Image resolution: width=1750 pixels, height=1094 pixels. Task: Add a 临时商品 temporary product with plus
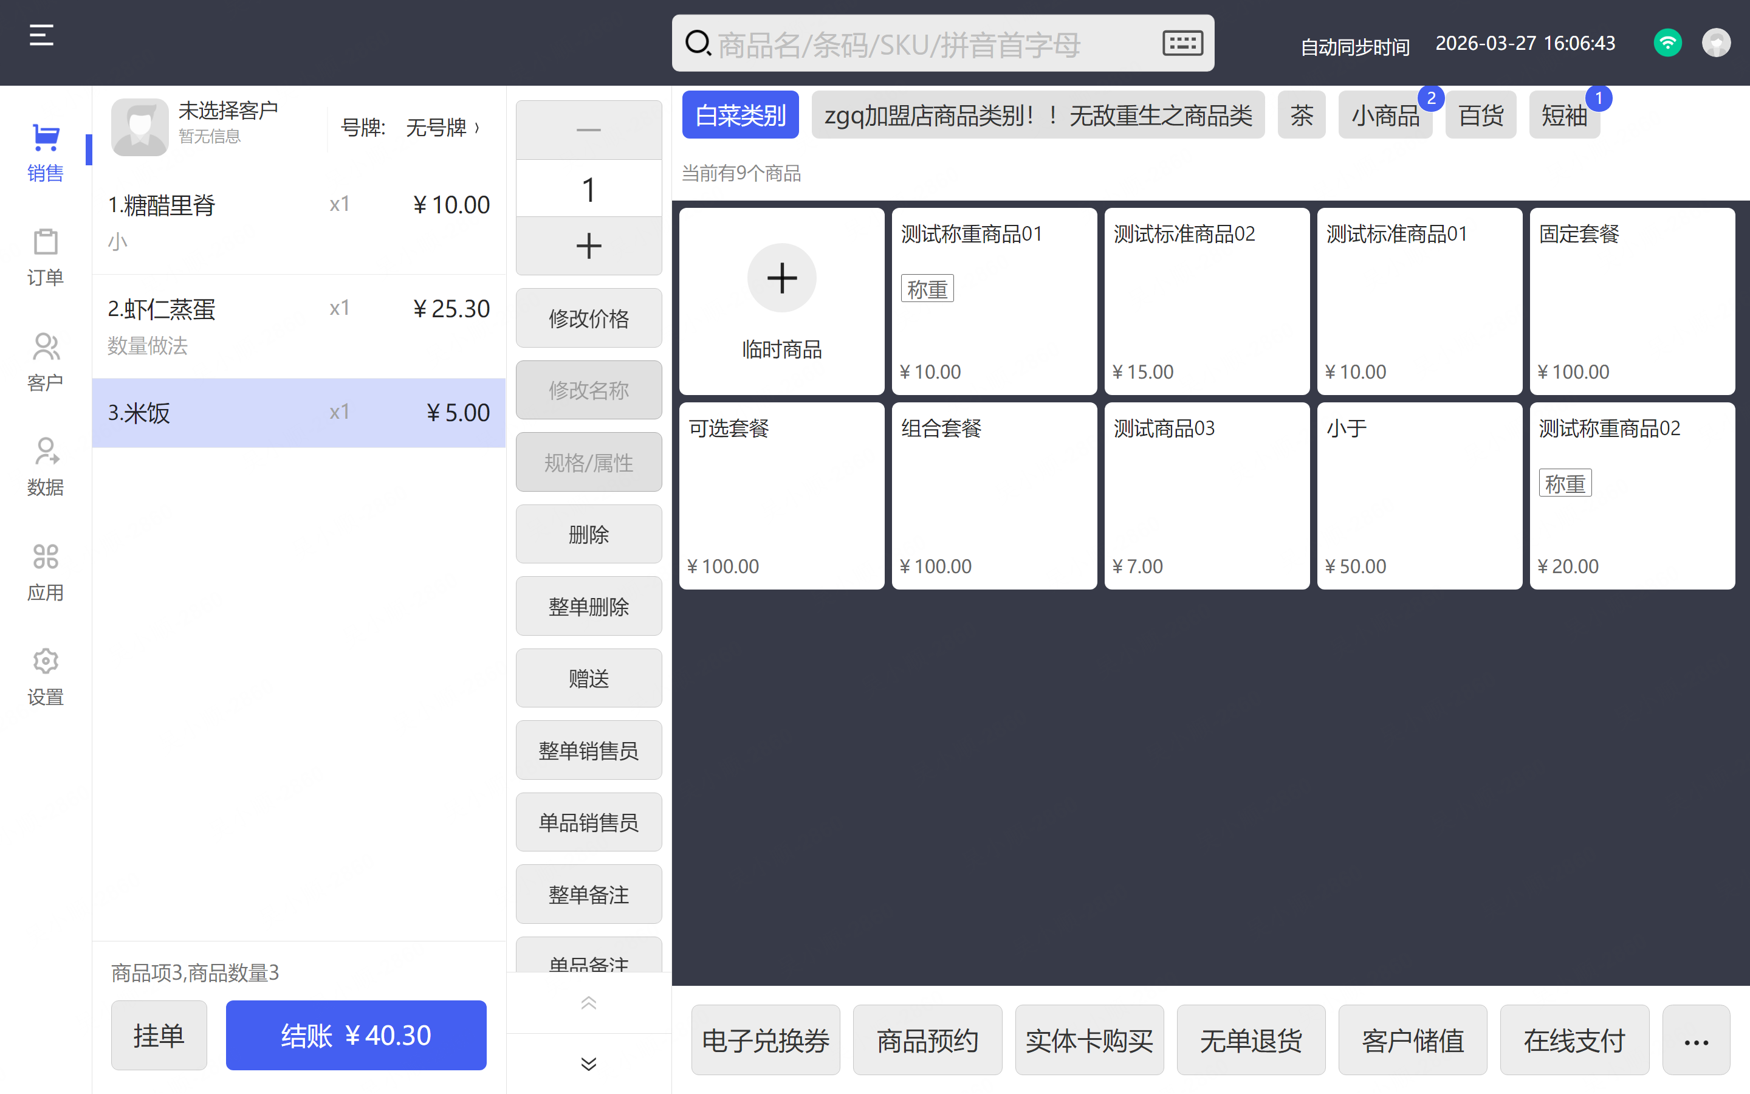[x=781, y=278]
